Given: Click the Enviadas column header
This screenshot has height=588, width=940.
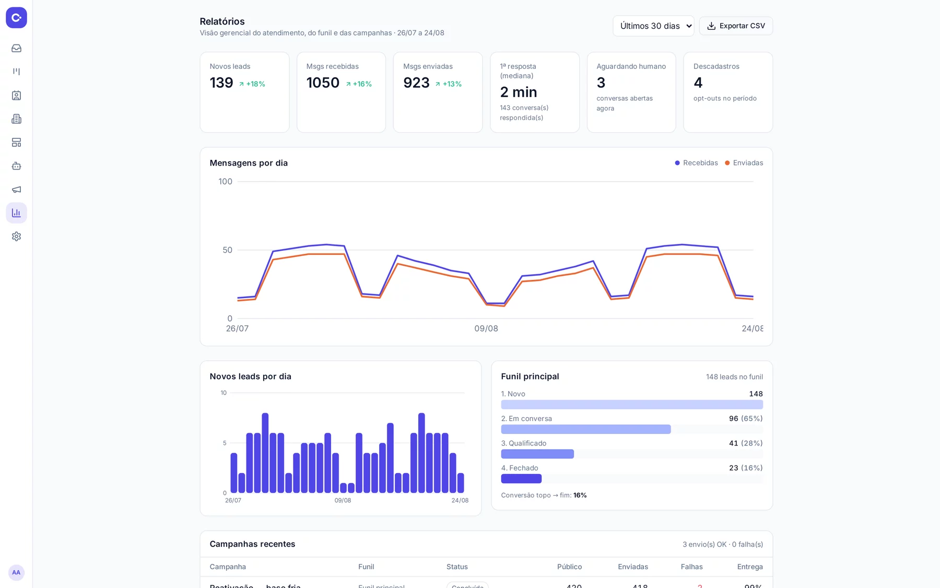Looking at the screenshot, I should coord(633,567).
